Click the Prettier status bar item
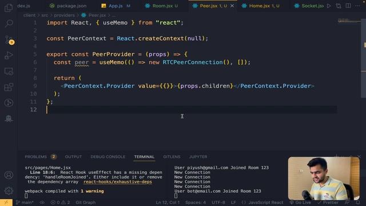366x206 pixels. click(x=328, y=203)
